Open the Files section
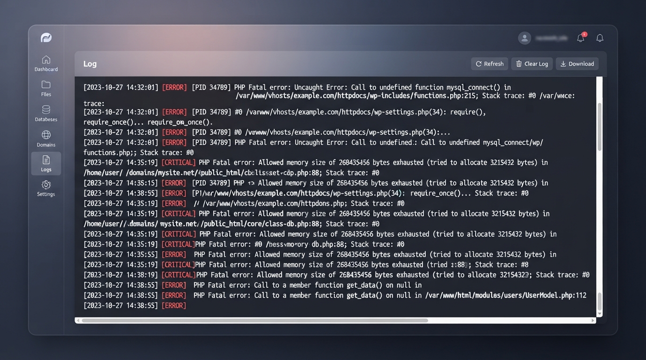The image size is (646, 360). 46,89
